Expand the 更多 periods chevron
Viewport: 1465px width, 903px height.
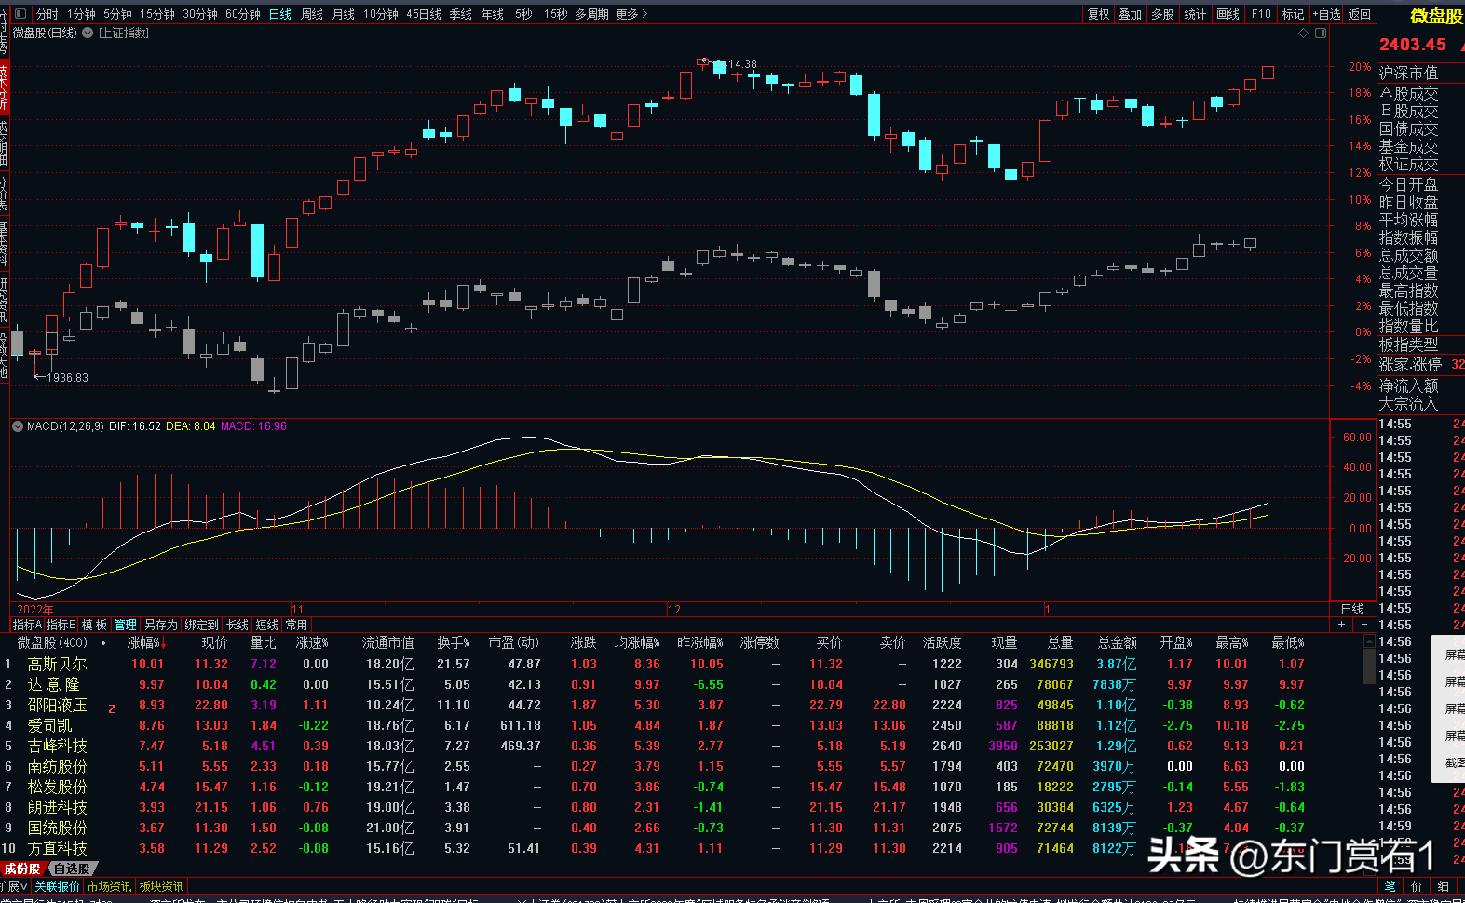tap(644, 14)
